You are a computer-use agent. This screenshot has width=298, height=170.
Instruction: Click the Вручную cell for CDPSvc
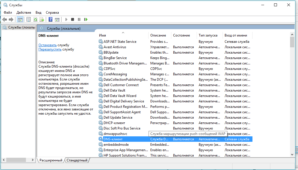pyautogui.click(x=205, y=68)
